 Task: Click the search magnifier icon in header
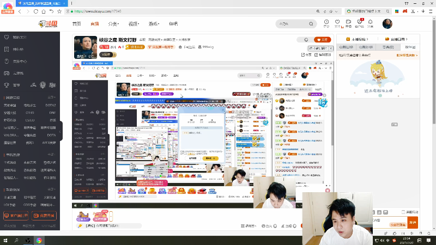coord(311,24)
